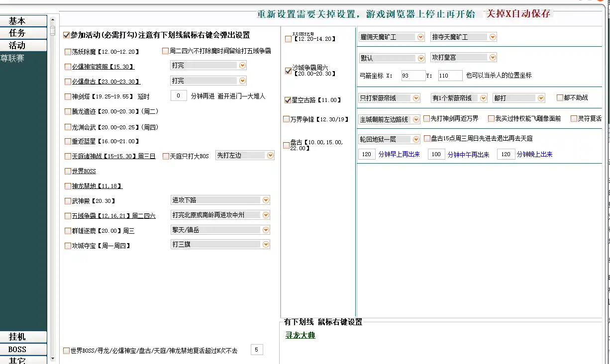This screenshot has width=610, height=364.
Task: Open the 默认 dropdown
Action: [x=392, y=58]
